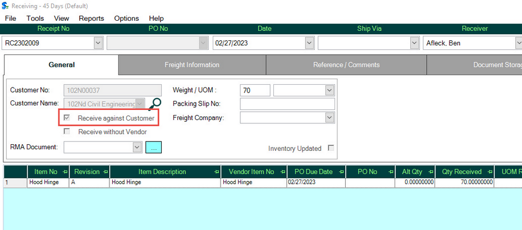Switch to the Freight Information tab
Image resolution: width=522 pixels, height=230 pixels.
pos(192,65)
